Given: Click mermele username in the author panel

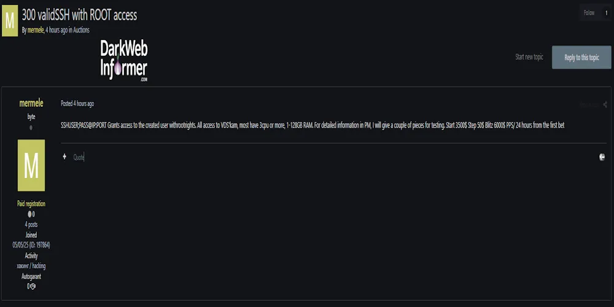Looking at the screenshot, I should coord(31,104).
